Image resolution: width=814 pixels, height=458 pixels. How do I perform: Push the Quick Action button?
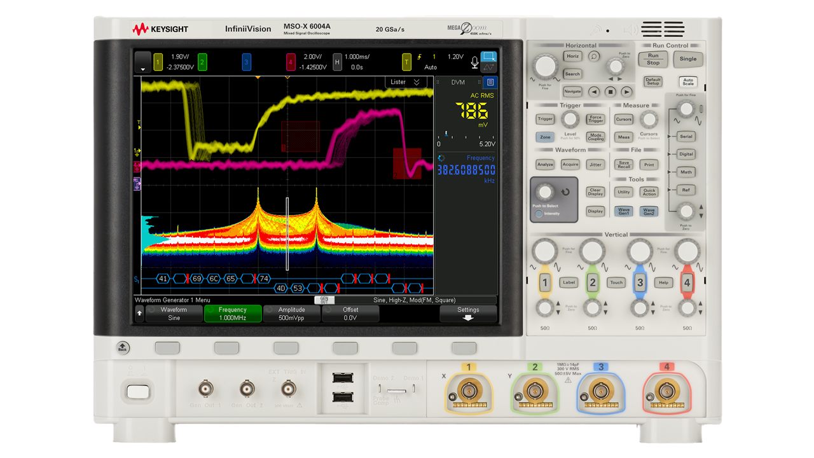coord(649,191)
